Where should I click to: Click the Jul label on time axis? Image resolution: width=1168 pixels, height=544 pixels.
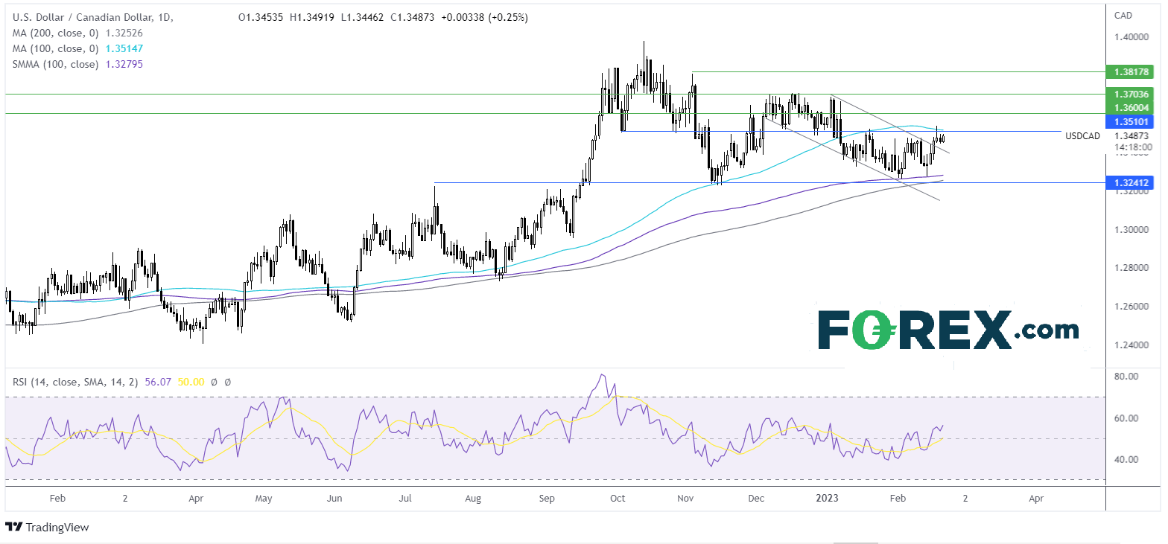tap(405, 498)
